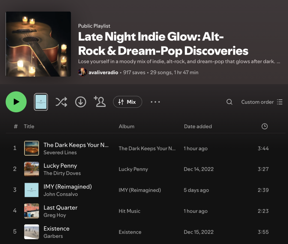Open the three-dot more options menu

coord(155,102)
